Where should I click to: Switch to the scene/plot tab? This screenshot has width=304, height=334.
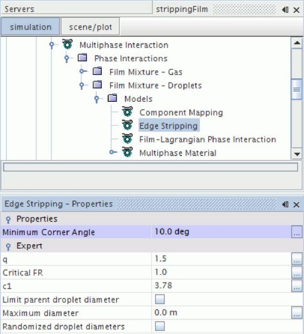[90, 27]
